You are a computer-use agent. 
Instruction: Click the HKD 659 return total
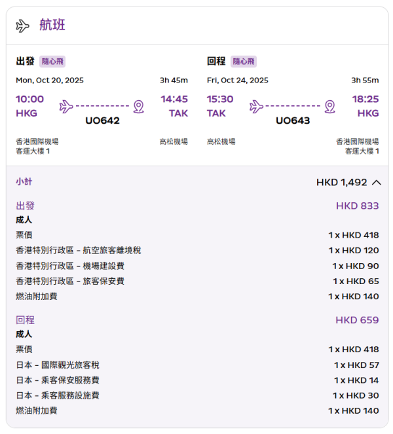pyautogui.click(x=357, y=320)
